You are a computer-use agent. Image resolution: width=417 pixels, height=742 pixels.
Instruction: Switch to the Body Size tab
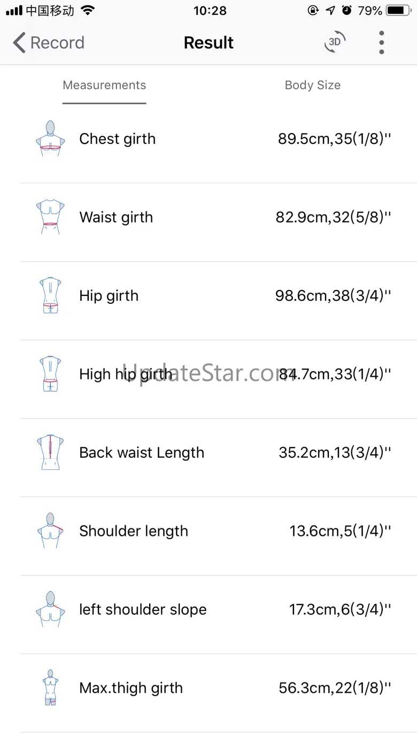(x=312, y=85)
